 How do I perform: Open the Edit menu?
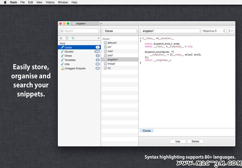point(31,2)
